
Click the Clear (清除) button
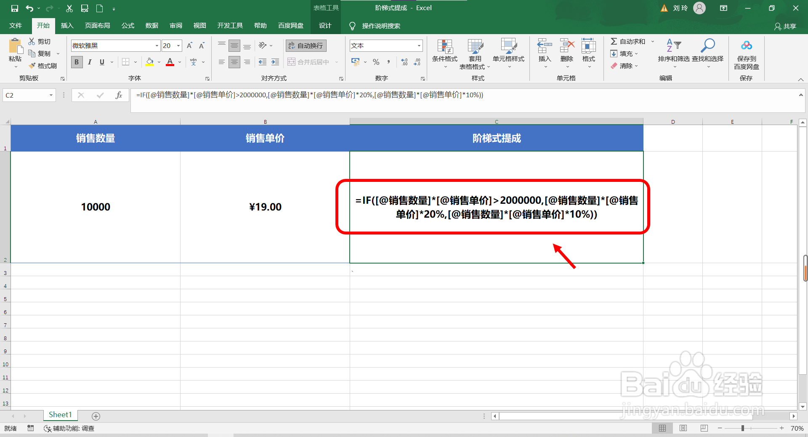[625, 66]
